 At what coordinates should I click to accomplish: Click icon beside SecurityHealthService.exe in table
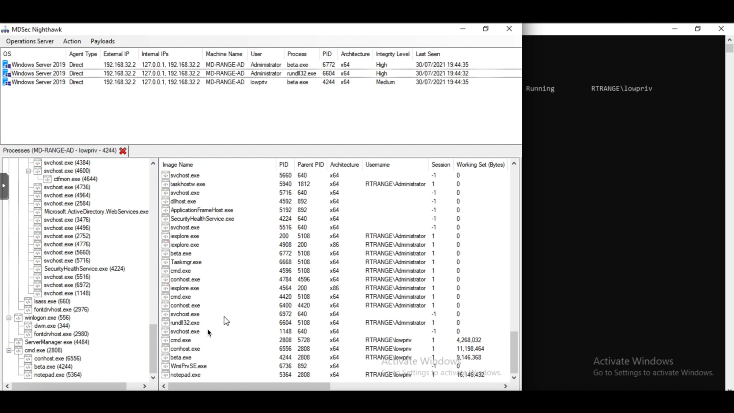pyautogui.click(x=165, y=219)
